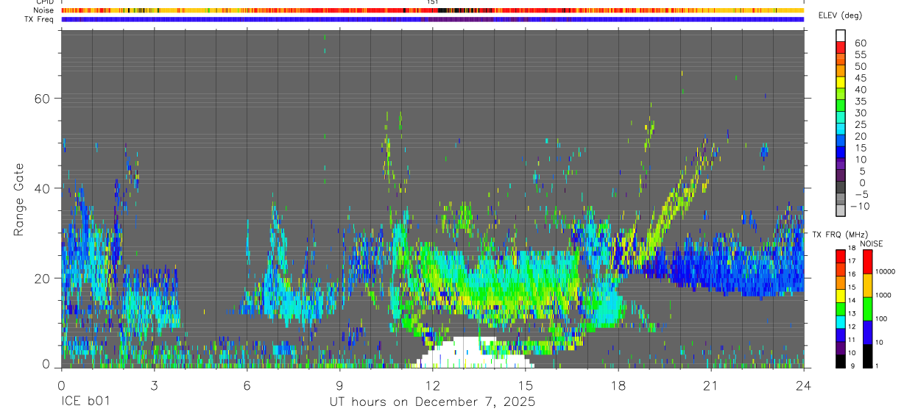Click the white ground-scatter patch near 13 UT

coord(472,353)
